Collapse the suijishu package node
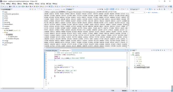 click(5, 34)
